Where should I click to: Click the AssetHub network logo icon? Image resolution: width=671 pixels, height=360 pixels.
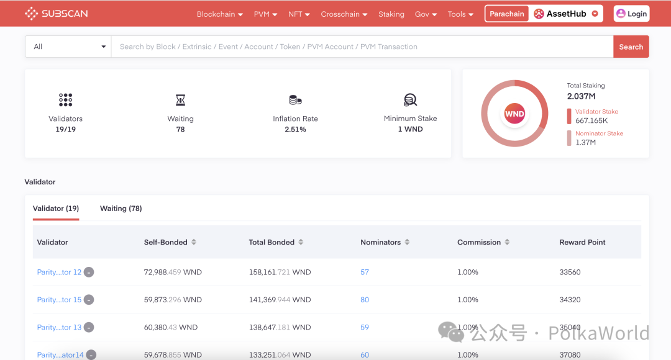click(539, 14)
